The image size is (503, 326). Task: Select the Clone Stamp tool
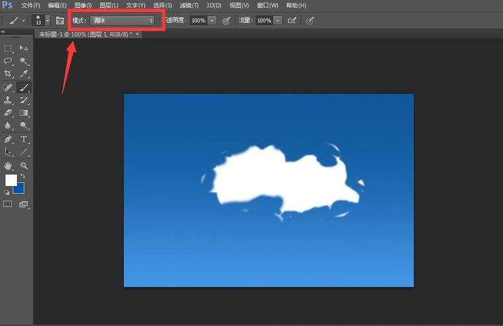(x=9, y=100)
